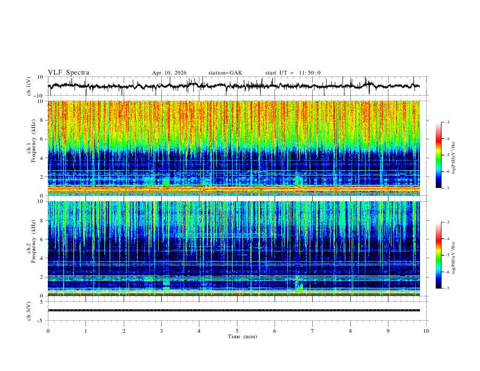Click the time axis tick label "2"

[x=124, y=331]
